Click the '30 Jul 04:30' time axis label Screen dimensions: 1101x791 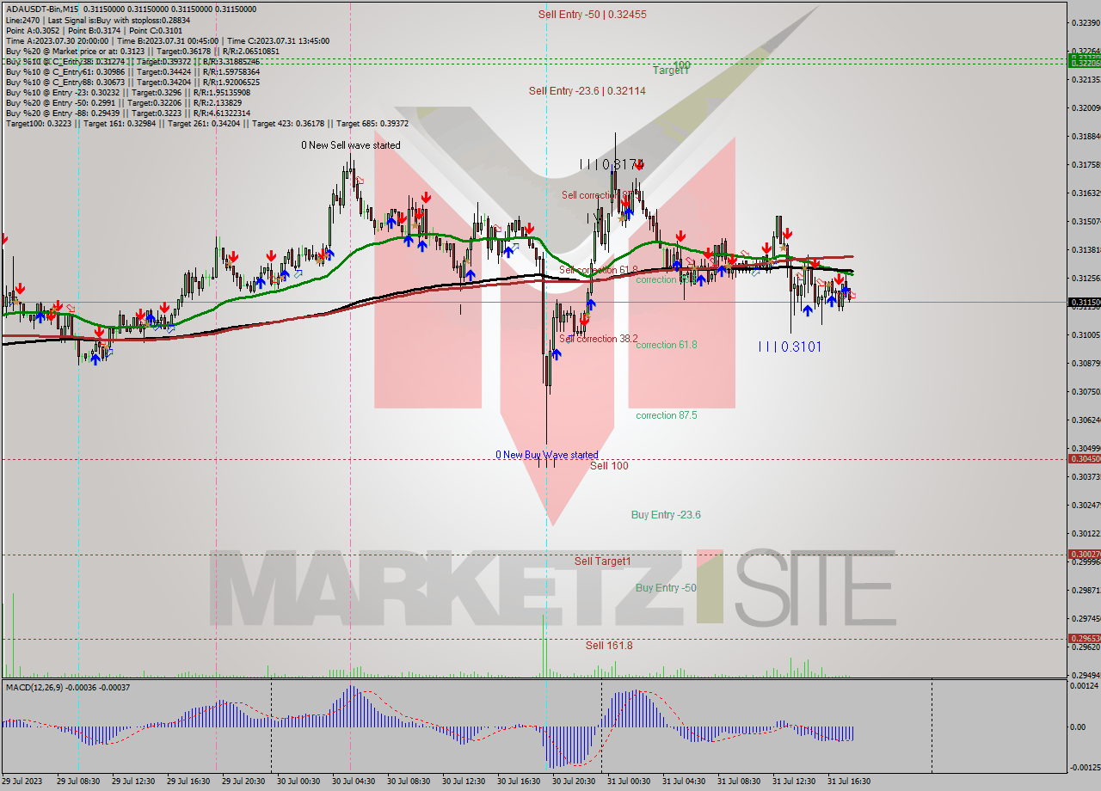[x=354, y=782]
